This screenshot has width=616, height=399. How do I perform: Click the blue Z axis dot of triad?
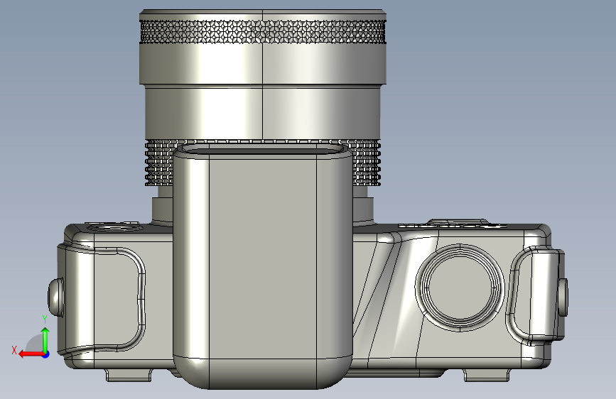click(x=46, y=354)
